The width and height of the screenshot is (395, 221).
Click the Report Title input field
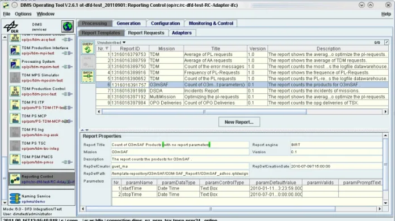(180, 145)
